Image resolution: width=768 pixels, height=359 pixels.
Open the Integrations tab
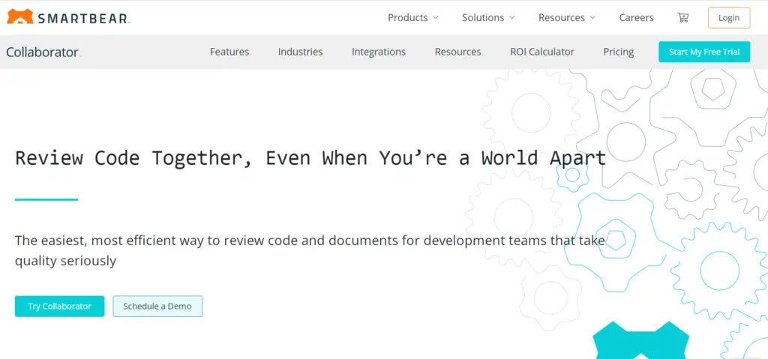[379, 52]
